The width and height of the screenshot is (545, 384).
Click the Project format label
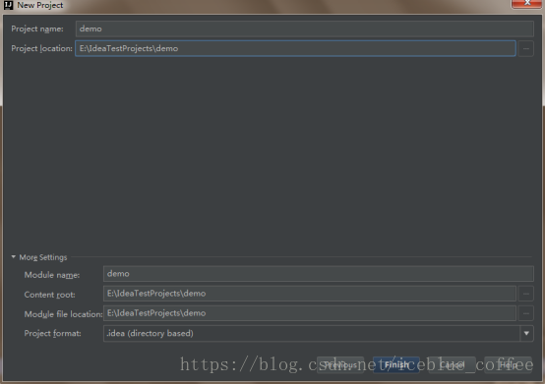52,333
